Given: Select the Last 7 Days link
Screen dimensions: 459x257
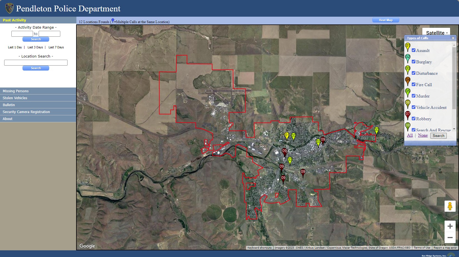Looking at the screenshot, I should (56, 47).
